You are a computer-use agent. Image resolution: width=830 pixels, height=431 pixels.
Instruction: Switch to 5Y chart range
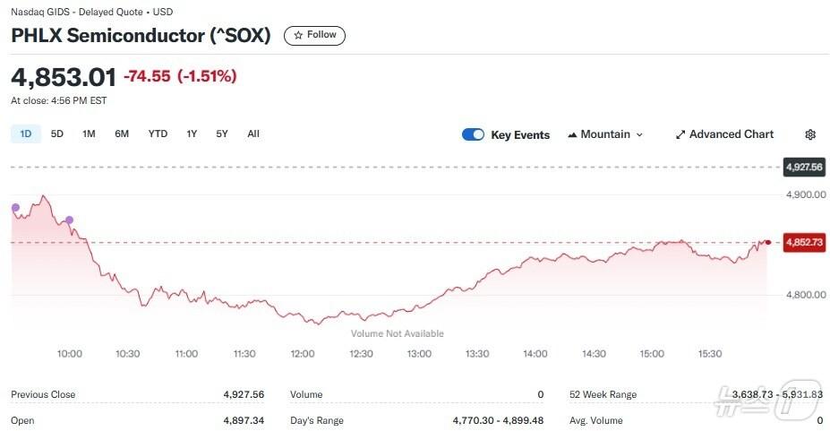click(x=222, y=134)
